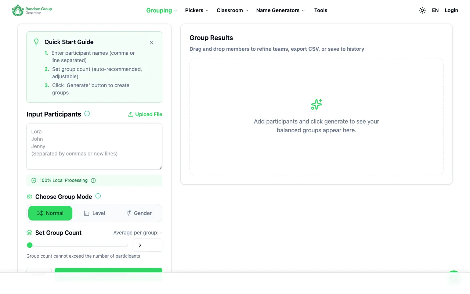Toggle the light/dark theme sun icon
The width and height of the screenshot is (470, 294).
422,10
